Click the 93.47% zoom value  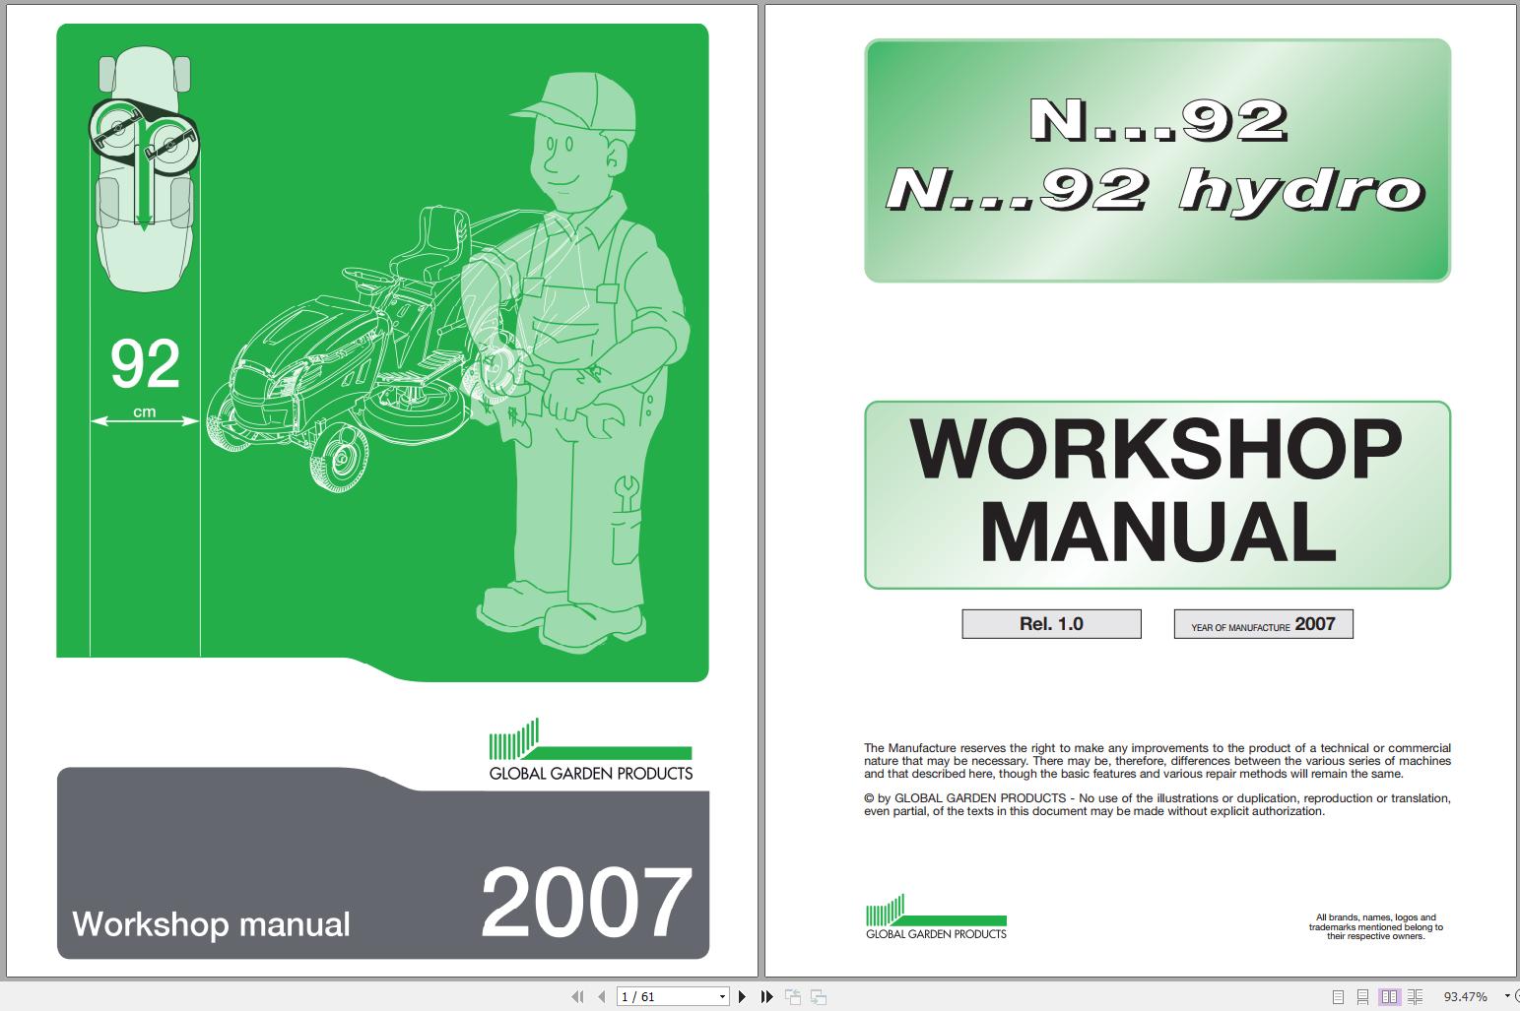(1465, 996)
